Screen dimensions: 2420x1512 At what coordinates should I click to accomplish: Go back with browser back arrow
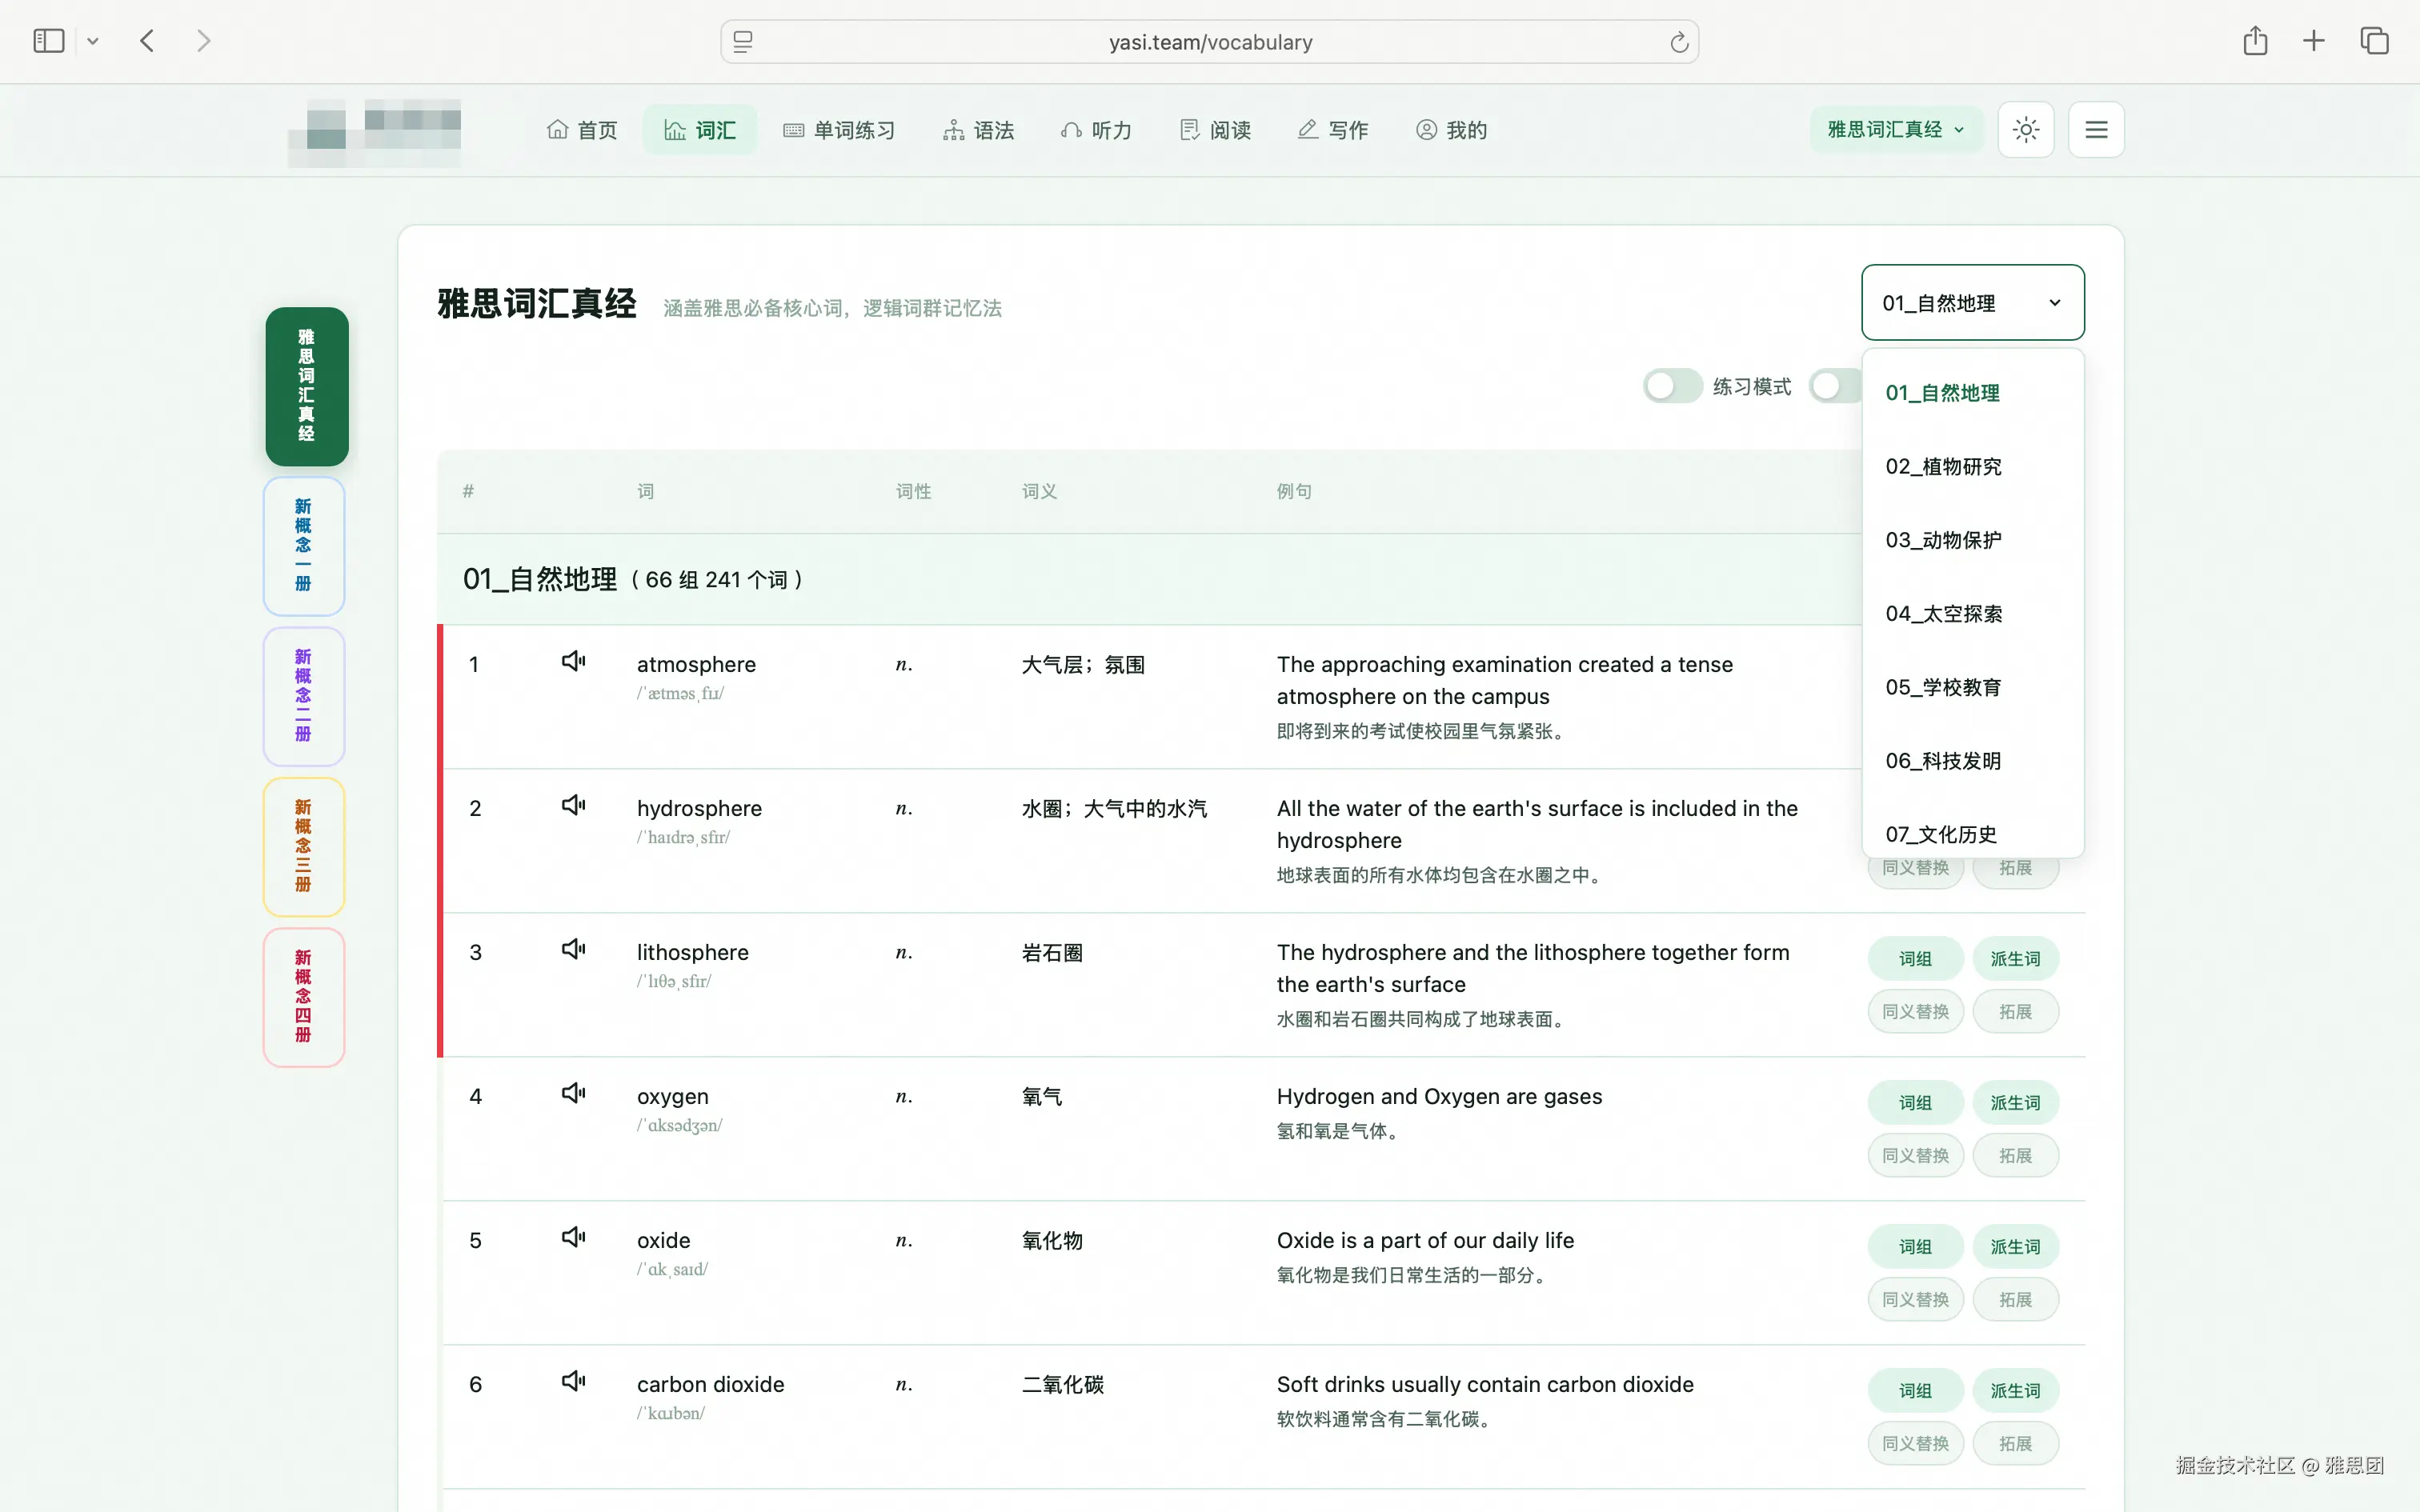pos(147,41)
